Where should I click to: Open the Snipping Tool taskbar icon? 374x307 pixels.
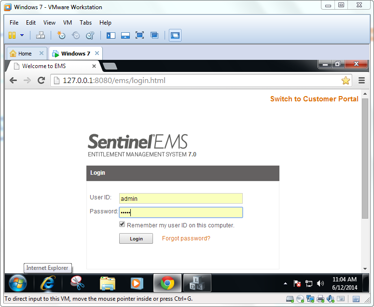77,283
